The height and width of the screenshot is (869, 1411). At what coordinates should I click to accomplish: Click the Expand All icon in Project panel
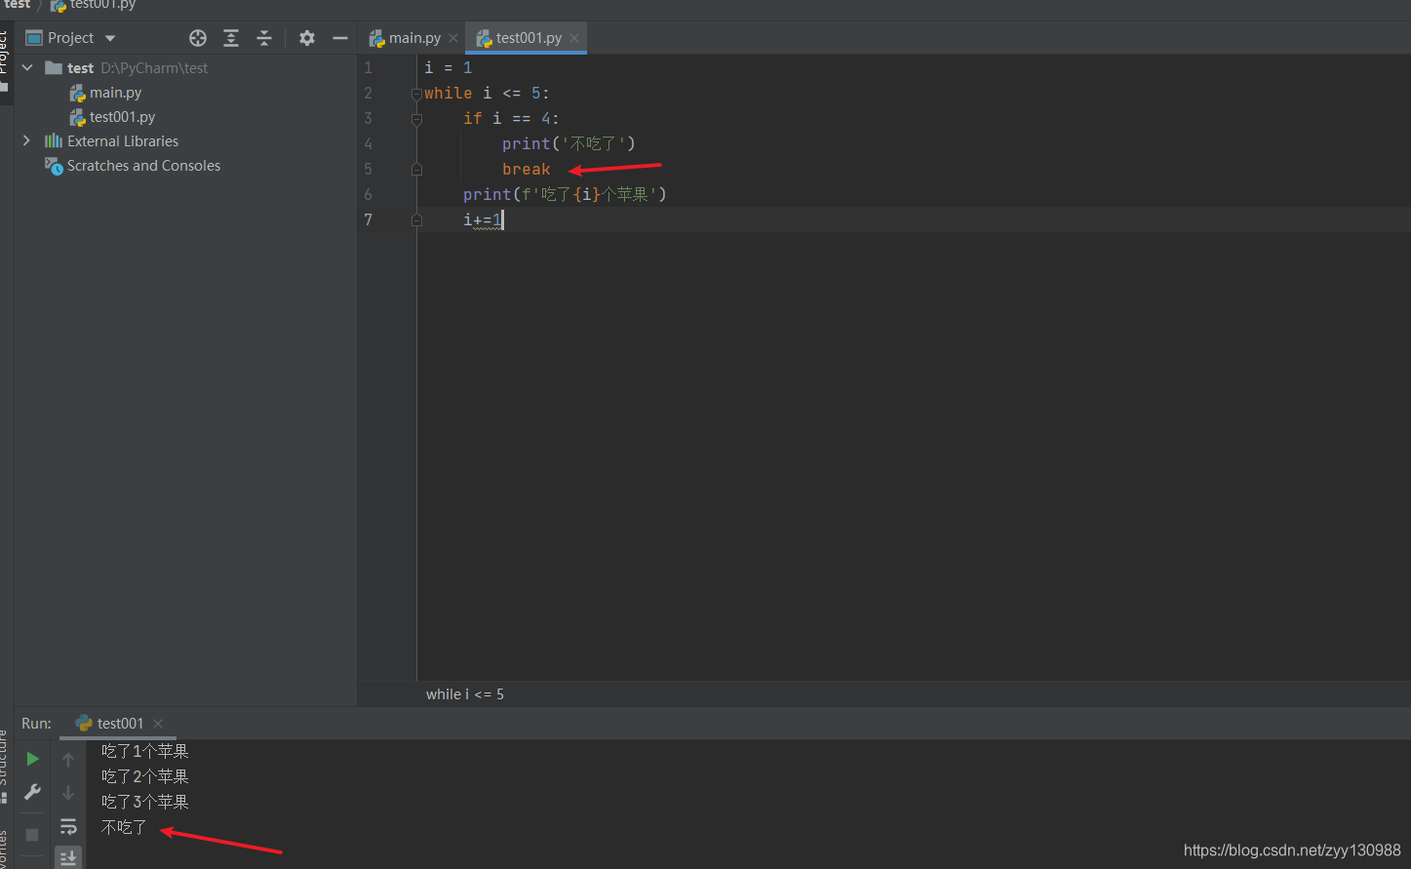pyautogui.click(x=231, y=38)
